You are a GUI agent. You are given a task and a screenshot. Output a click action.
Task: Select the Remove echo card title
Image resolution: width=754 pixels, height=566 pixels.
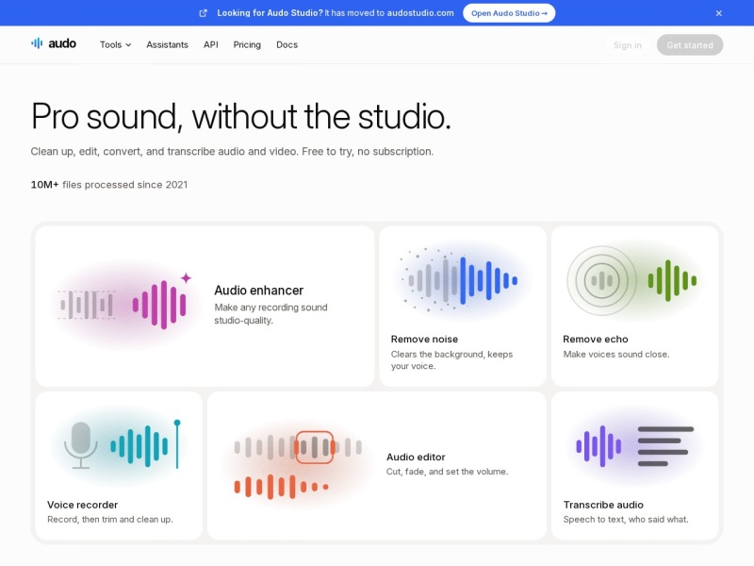point(596,339)
